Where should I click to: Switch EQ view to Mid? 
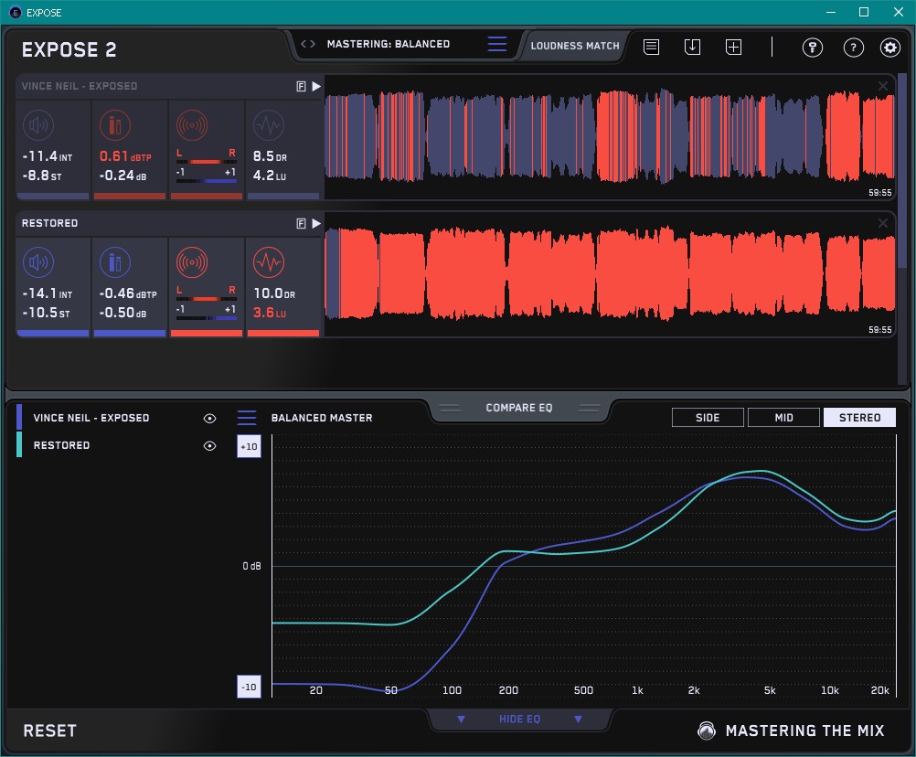pos(783,418)
